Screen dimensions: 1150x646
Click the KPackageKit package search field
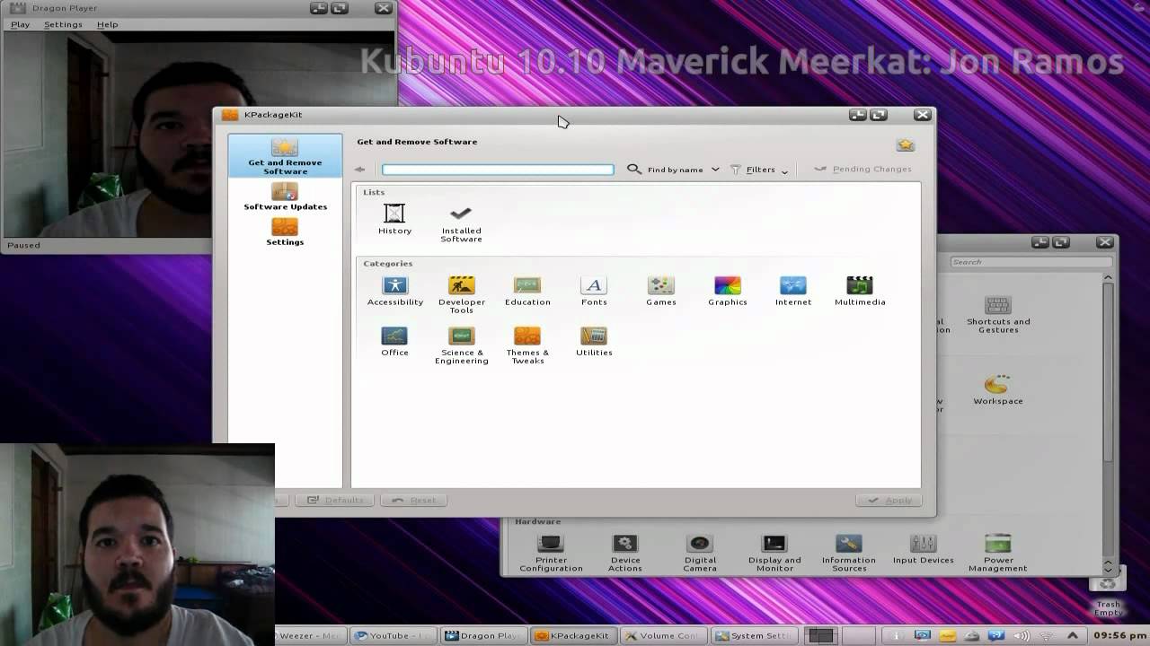click(498, 170)
